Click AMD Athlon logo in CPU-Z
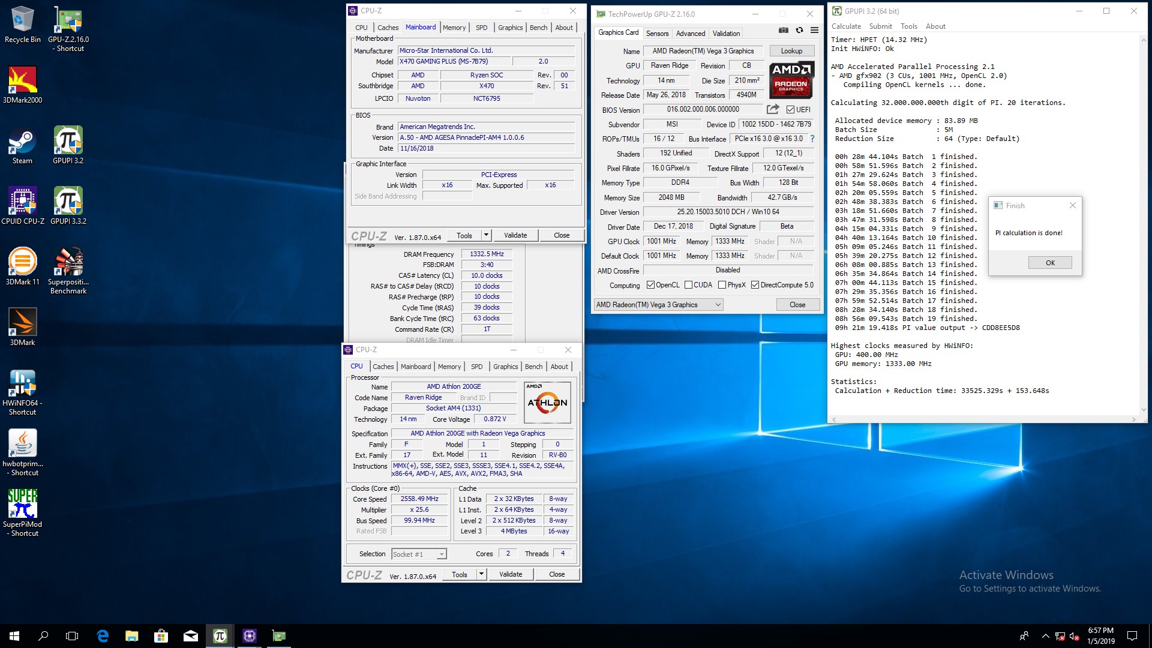The height and width of the screenshot is (648, 1152). pyautogui.click(x=547, y=402)
